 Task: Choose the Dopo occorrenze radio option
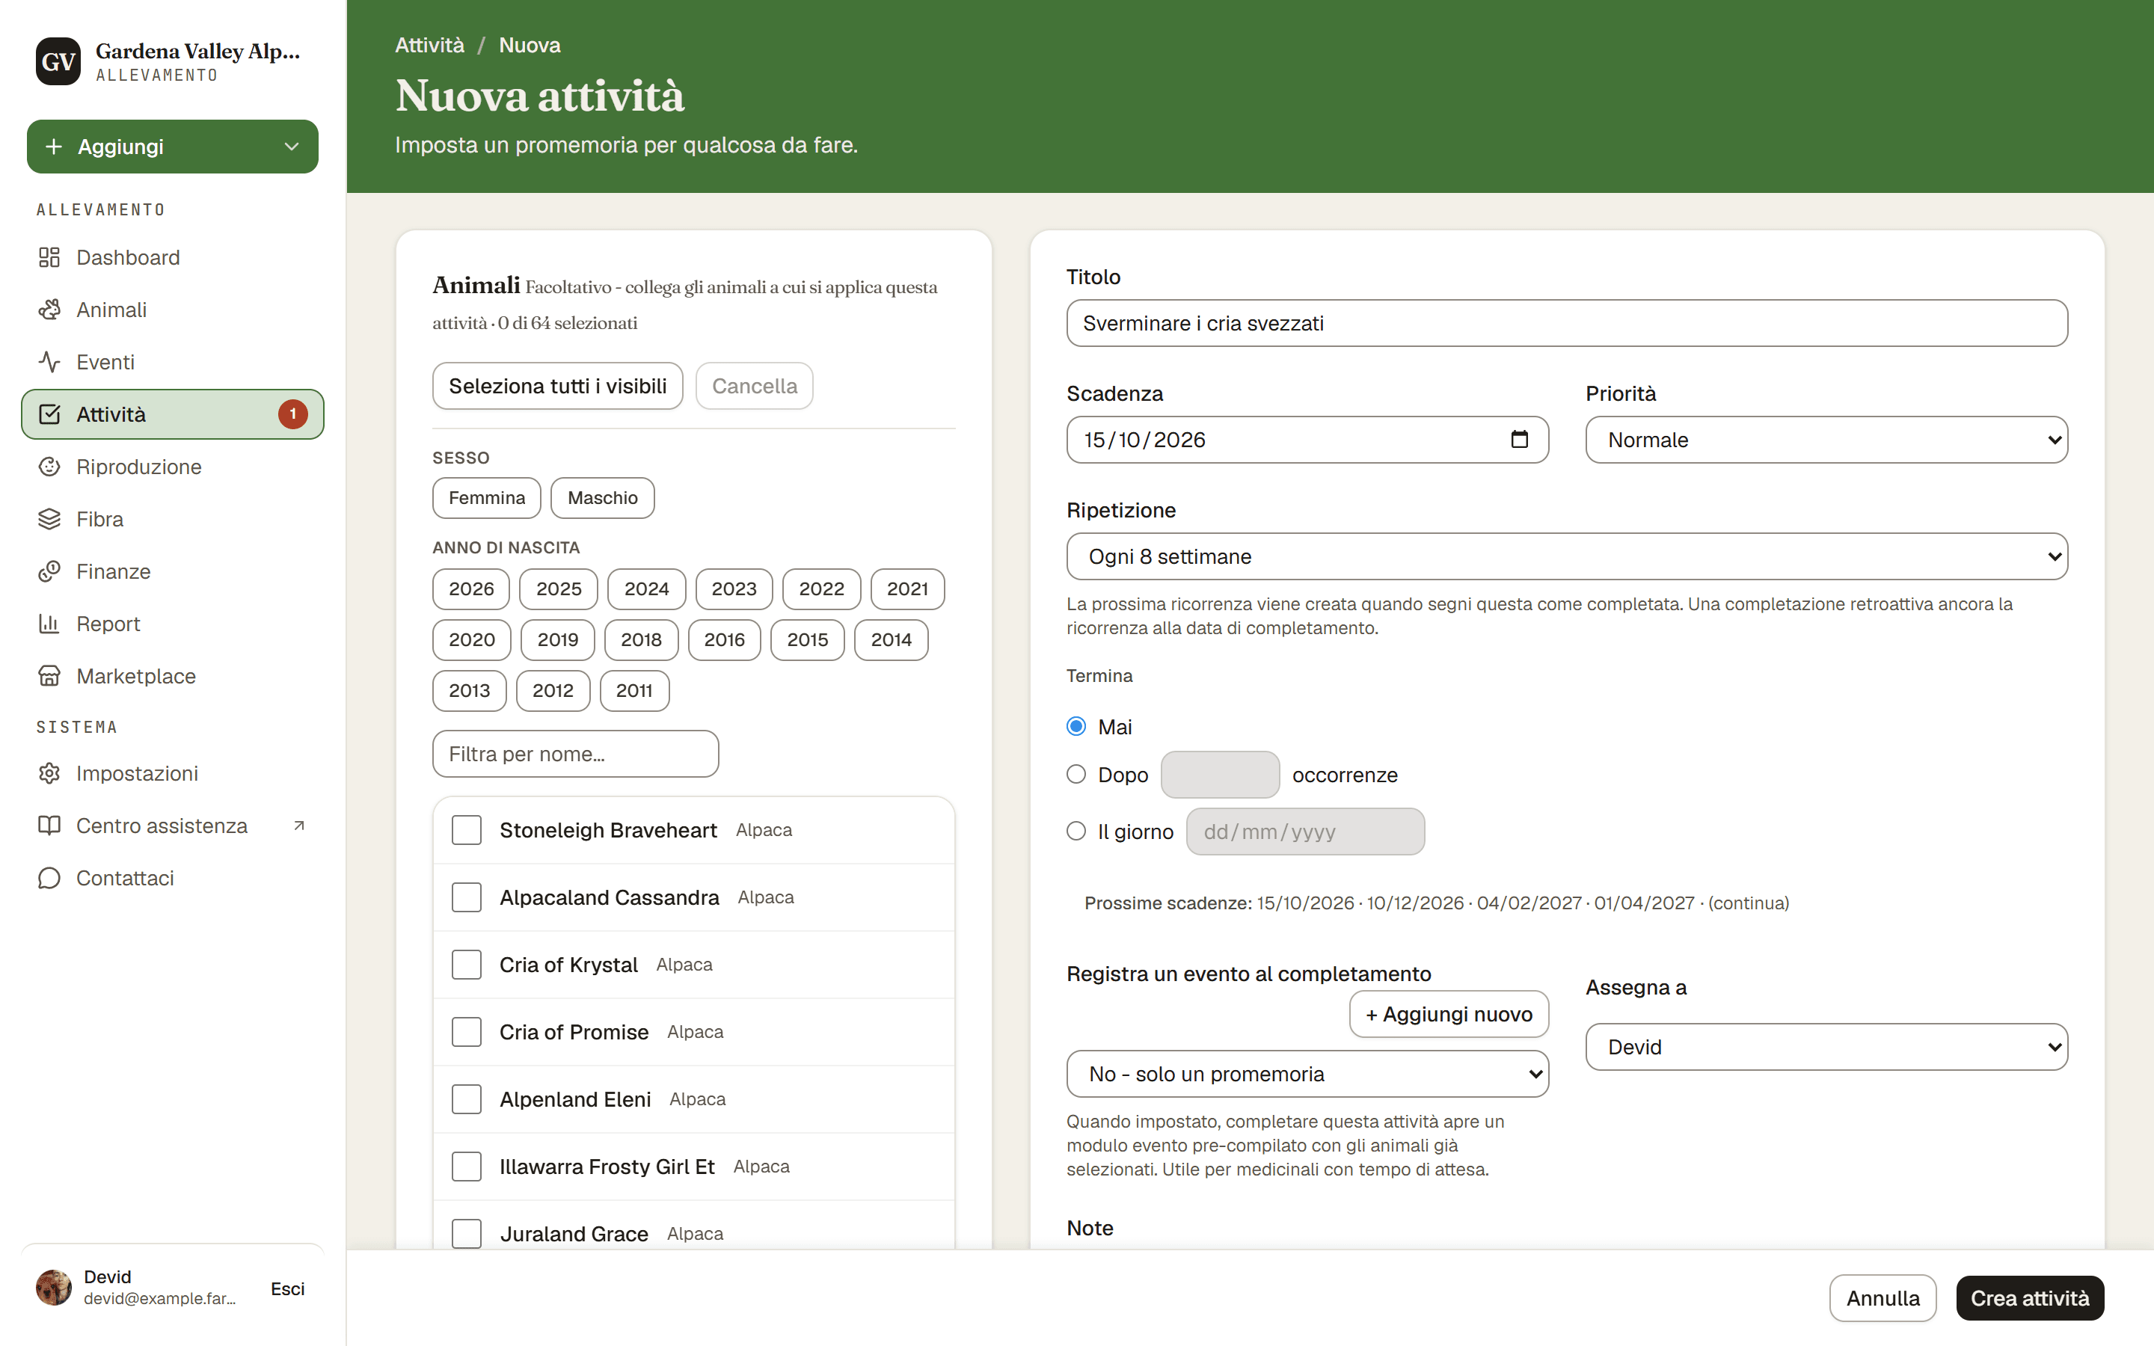(1076, 775)
